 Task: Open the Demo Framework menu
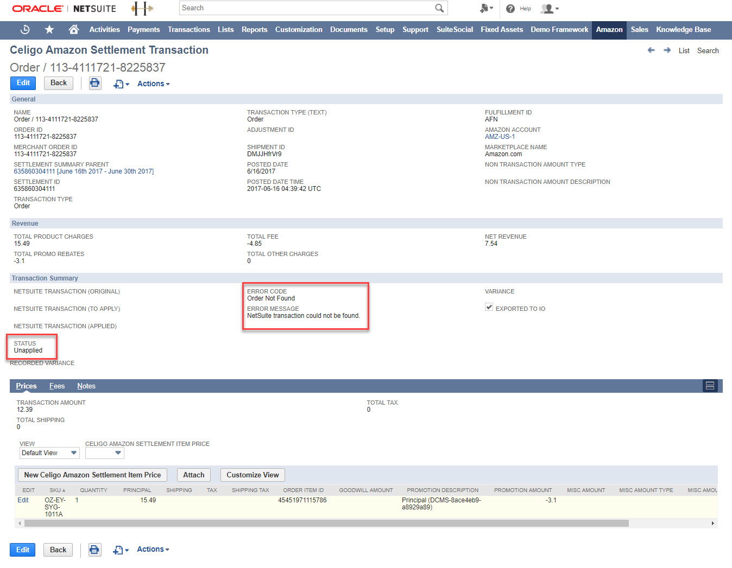tap(559, 29)
